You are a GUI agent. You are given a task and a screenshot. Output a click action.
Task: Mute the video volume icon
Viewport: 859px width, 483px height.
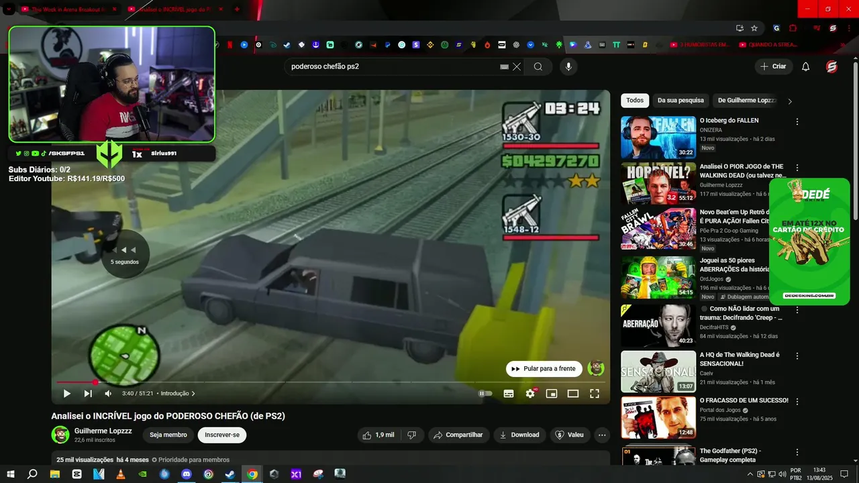[108, 394]
